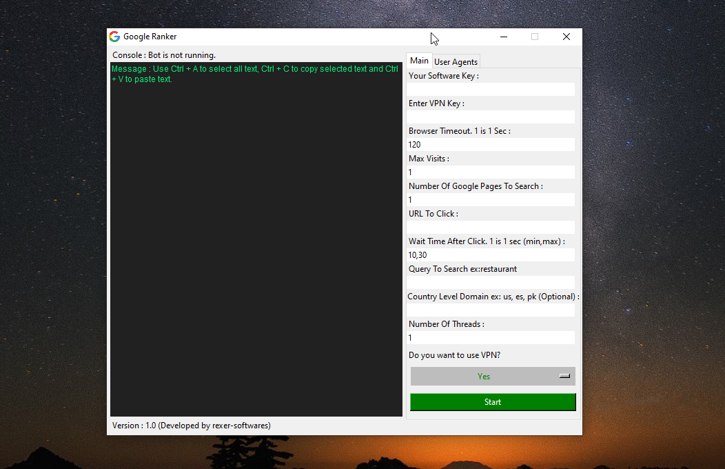Image resolution: width=725 pixels, height=469 pixels.
Task: Click the Query To Search input field
Action: tap(491, 283)
